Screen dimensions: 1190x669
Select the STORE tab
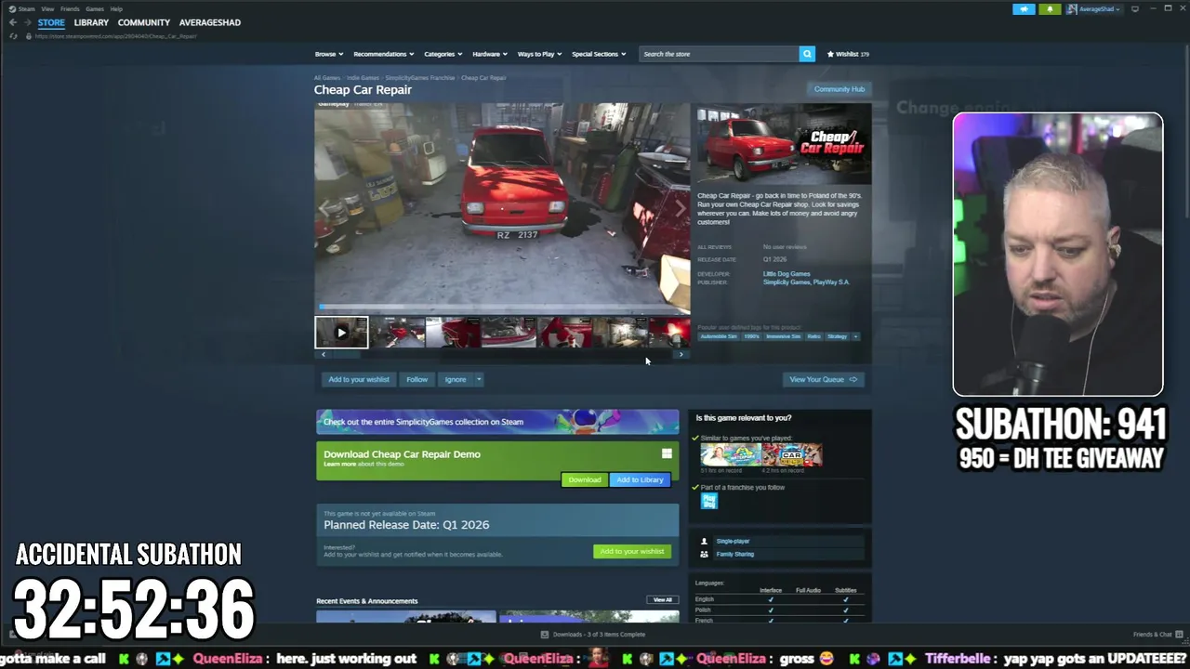[x=51, y=22]
